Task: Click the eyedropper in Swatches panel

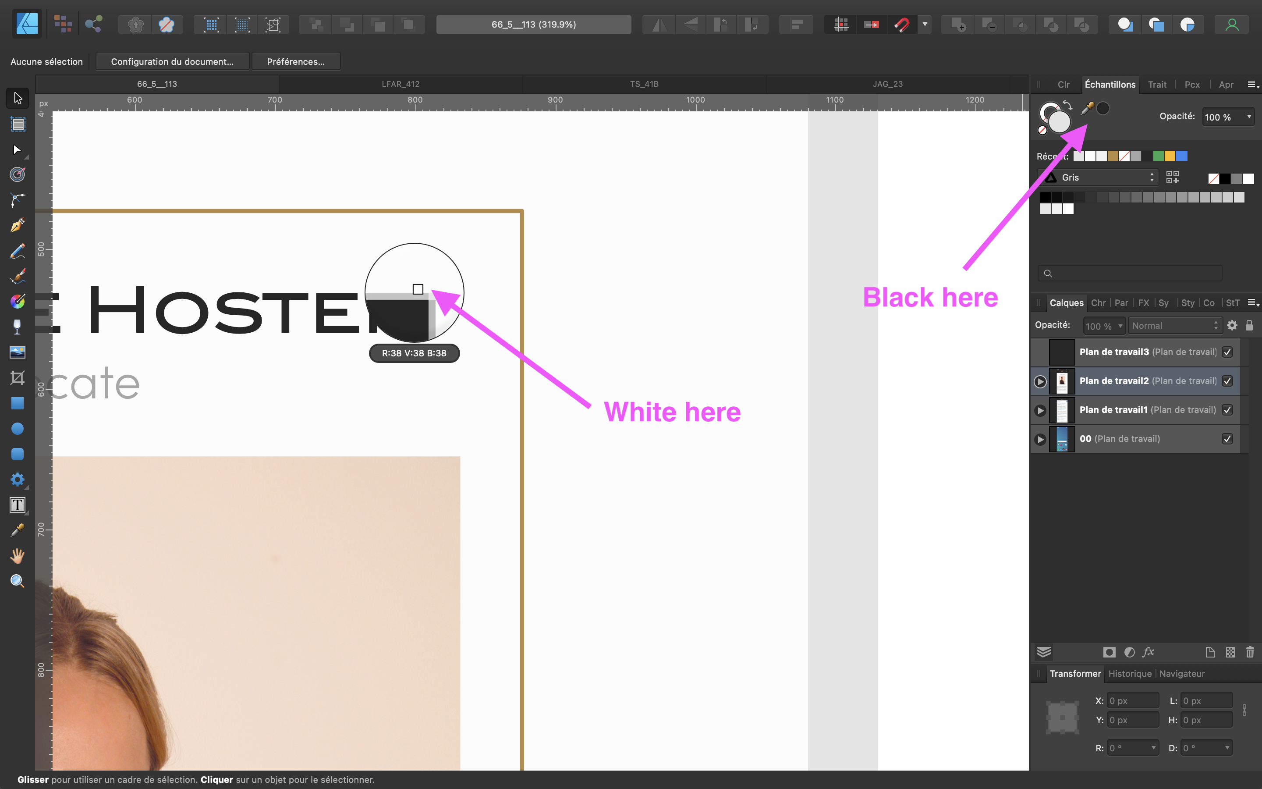Action: pyautogui.click(x=1087, y=109)
